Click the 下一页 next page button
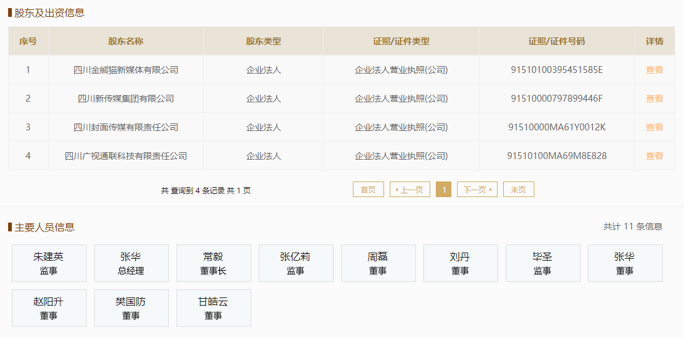The image size is (684, 338). 477,190
